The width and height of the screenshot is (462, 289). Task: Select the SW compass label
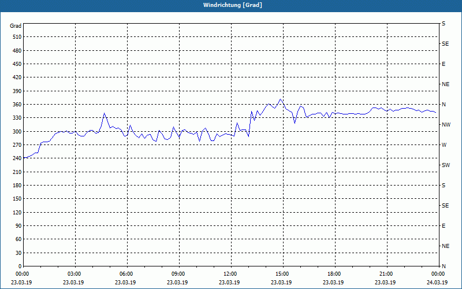[446, 165]
